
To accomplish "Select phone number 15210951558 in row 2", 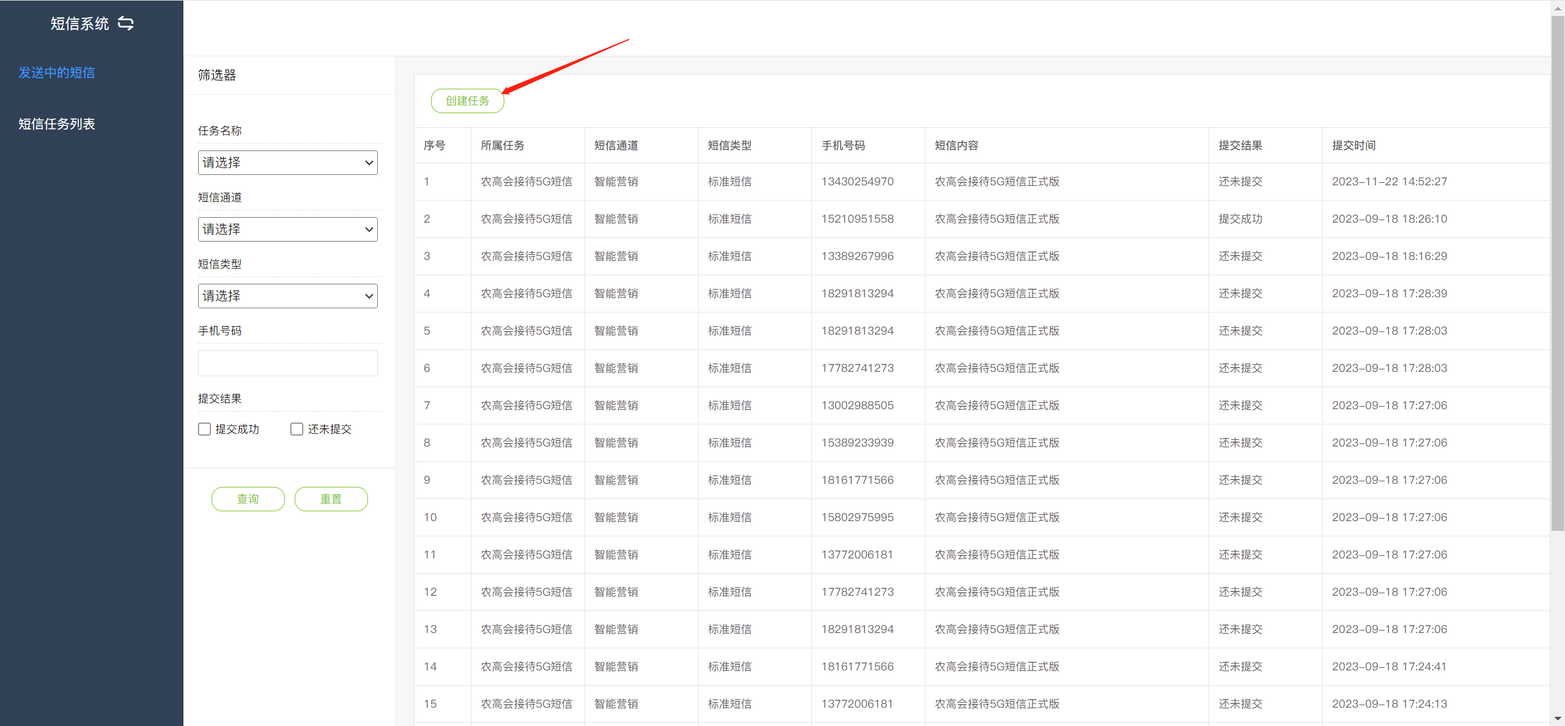I will tap(857, 219).
